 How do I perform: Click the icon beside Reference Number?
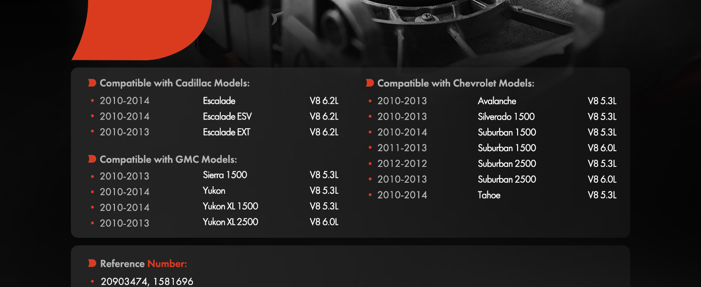point(92,264)
